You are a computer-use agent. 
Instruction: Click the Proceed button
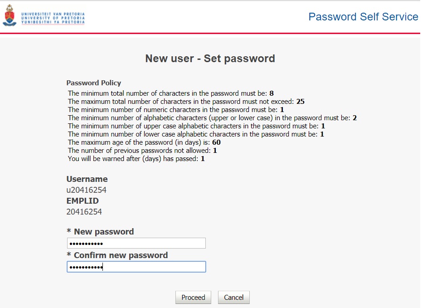tap(193, 298)
